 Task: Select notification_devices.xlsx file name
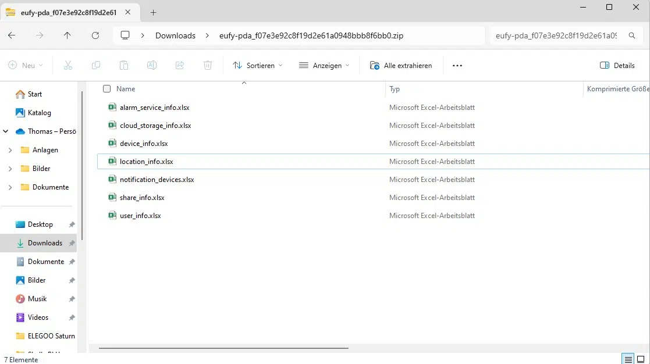click(x=157, y=179)
